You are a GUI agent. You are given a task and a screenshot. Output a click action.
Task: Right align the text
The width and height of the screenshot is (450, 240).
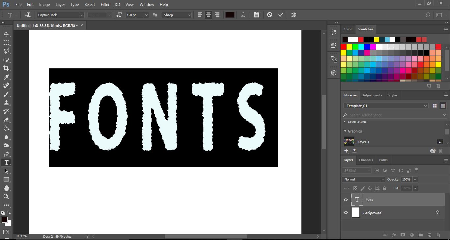point(217,15)
